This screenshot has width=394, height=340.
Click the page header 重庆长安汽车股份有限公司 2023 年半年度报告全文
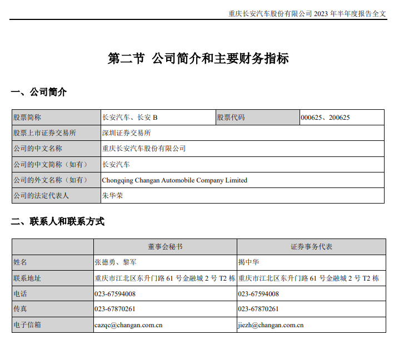[x=307, y=13]
